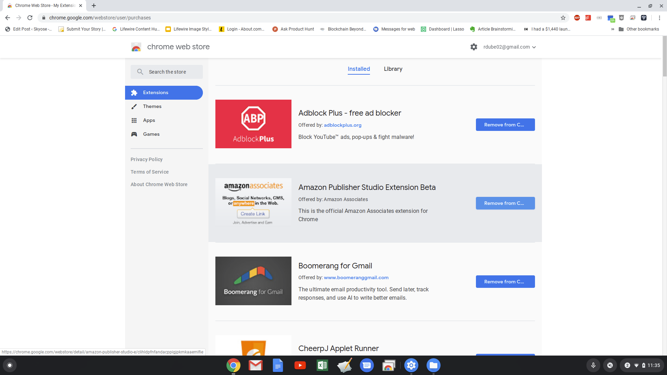The height and width of the screenshot is (375, 667).
Task: Open Excel from the shelf
Action: coord(322,365)
